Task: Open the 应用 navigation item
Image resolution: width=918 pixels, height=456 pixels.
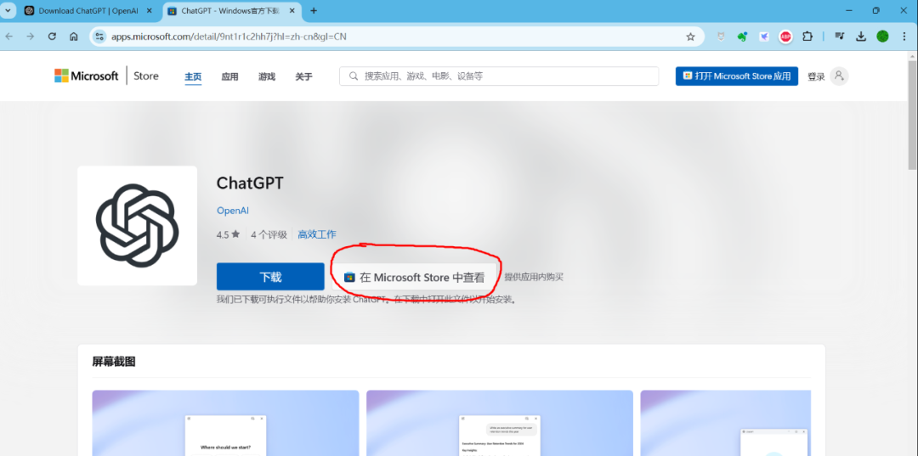Action: [229, 76]
